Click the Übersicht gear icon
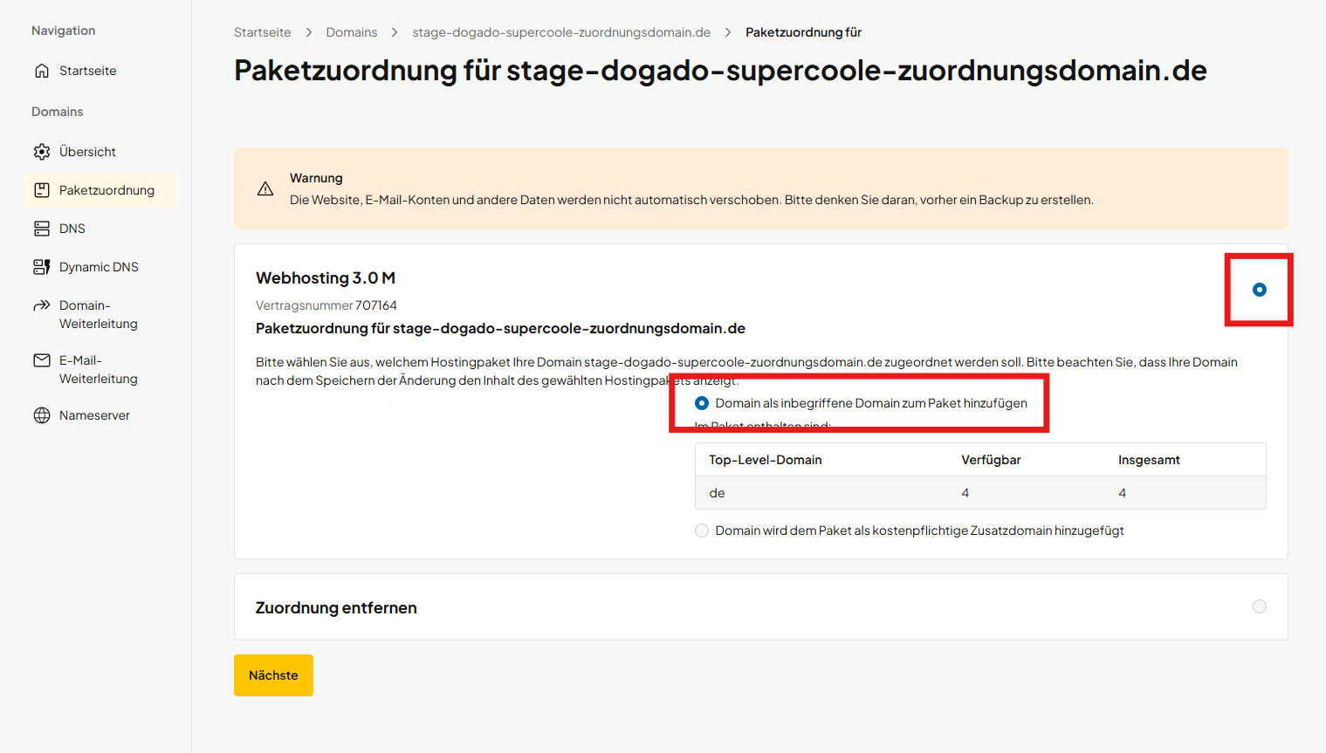Viewport: 1326px width, 753px height. (x=42, y=152)
